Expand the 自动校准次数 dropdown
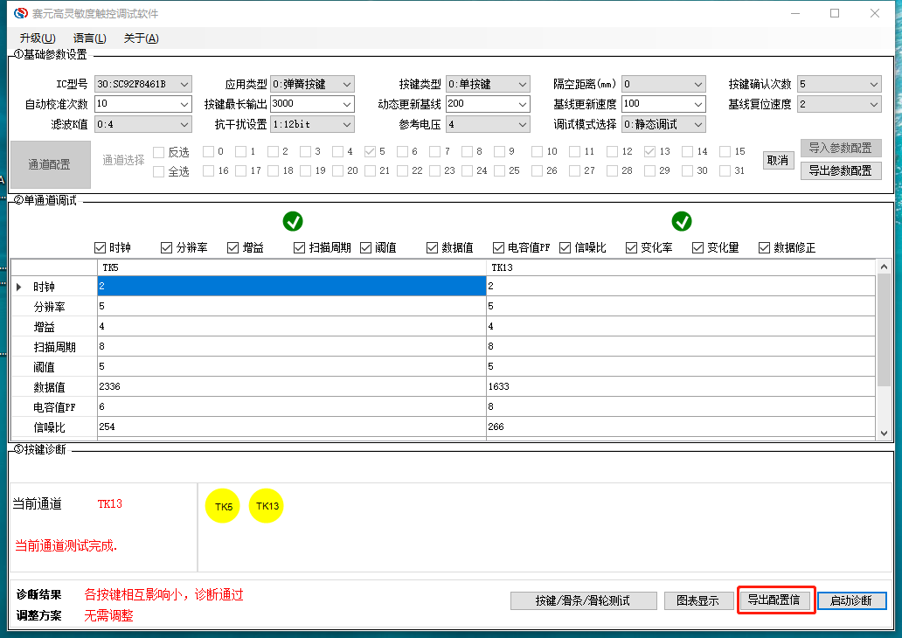Image resolution: width=902 pixels, height=638 pixels. click(184, 104)
